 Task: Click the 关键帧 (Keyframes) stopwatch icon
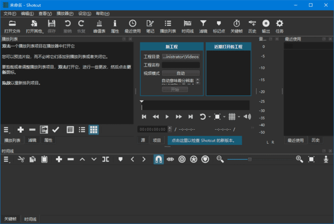(x=236, y=26)
